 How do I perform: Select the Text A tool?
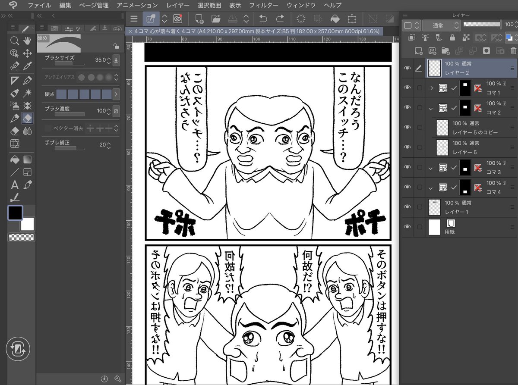tap(15, 185)
